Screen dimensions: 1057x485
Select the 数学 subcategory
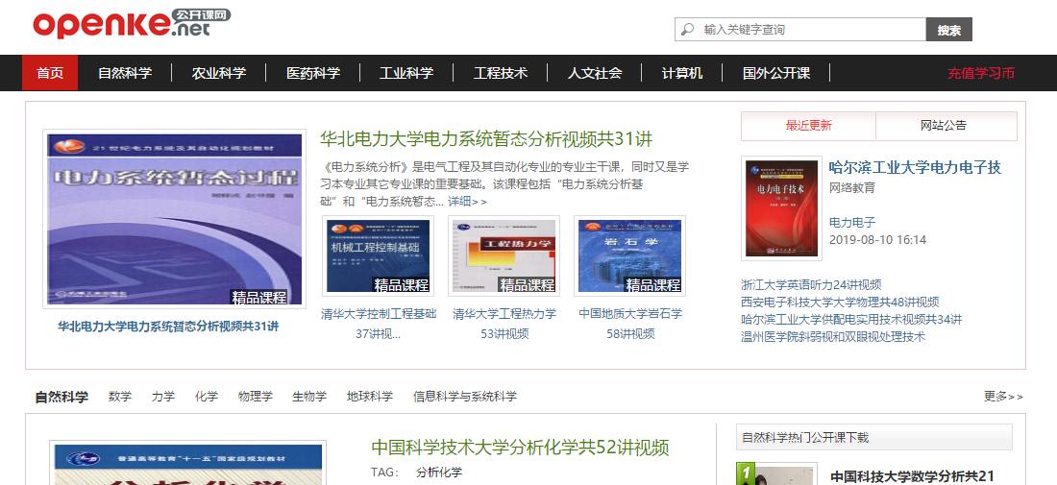point(120,397)
